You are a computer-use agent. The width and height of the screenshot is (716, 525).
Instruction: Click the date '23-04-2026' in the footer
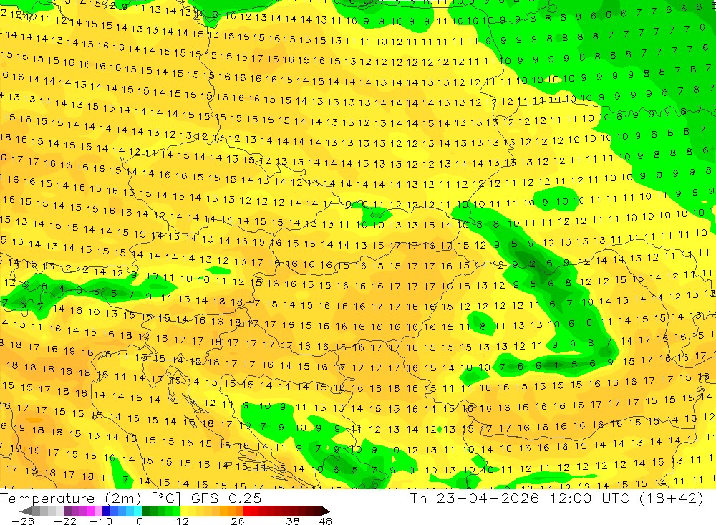(488, 498)
